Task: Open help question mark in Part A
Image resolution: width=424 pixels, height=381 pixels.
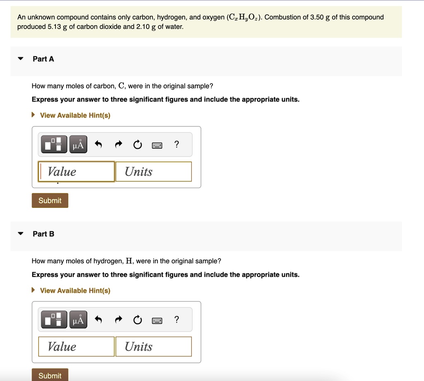Action: coord(176,145)
